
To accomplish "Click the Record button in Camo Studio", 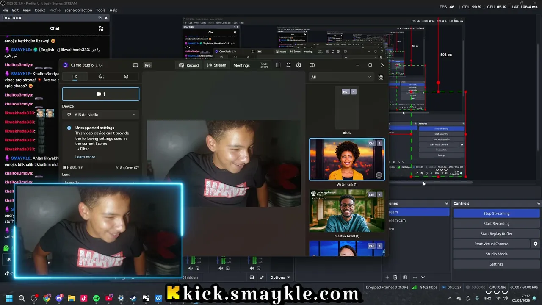I will pos(189,65).
